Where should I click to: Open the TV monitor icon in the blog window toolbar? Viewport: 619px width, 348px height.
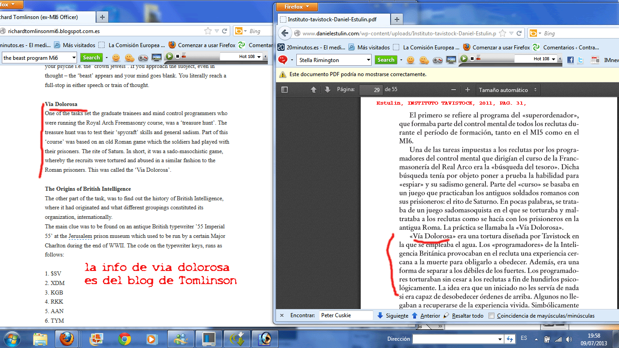tap(156, 58)
